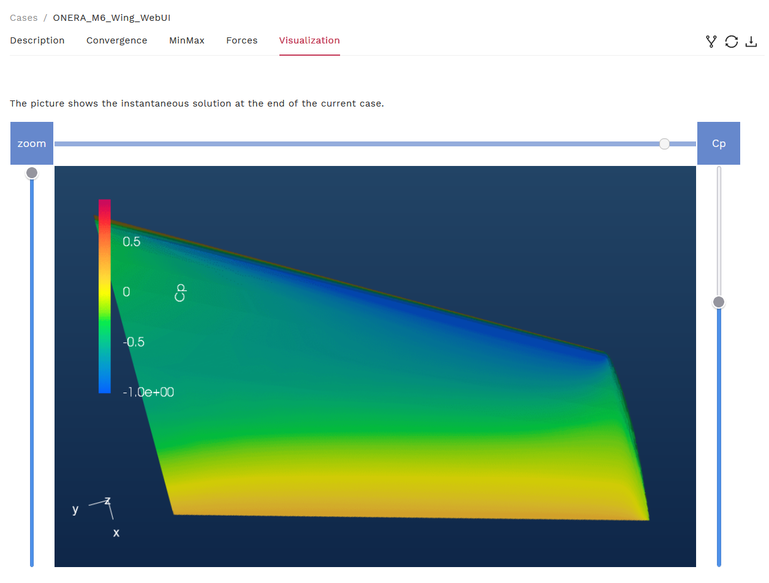
Task: Click the right vertical slider handle
Action: pos(719,302)
